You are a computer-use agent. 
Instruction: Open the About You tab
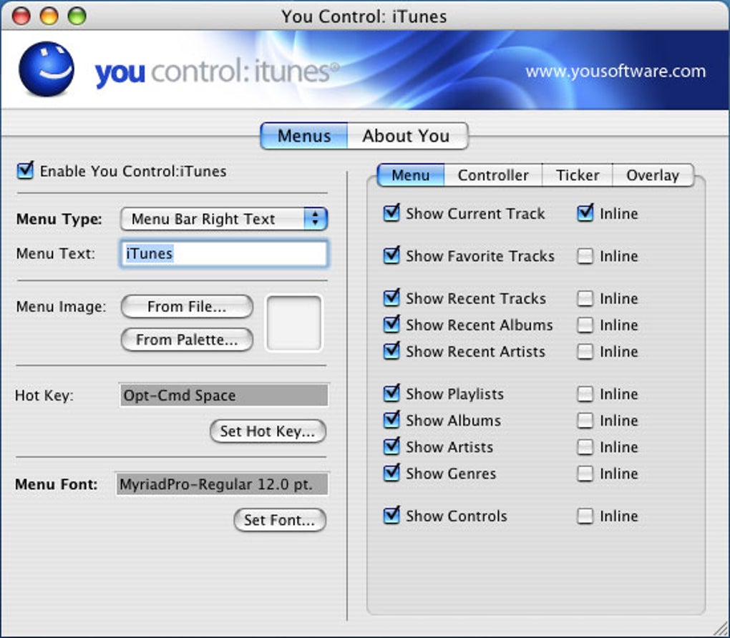(407, 136)
